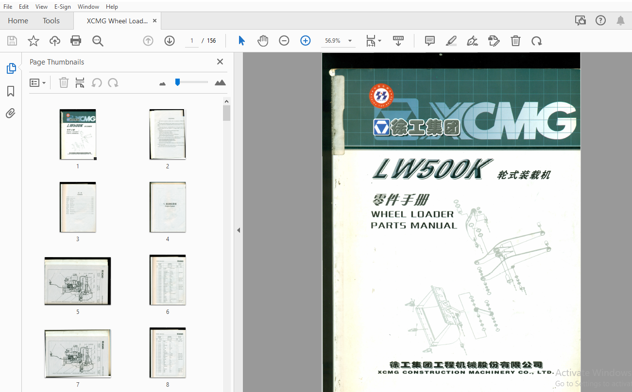Select page 4 thumbnail
Image resolution: width=632 pixels, height=392 pixels.
click(x=168, y=207)
